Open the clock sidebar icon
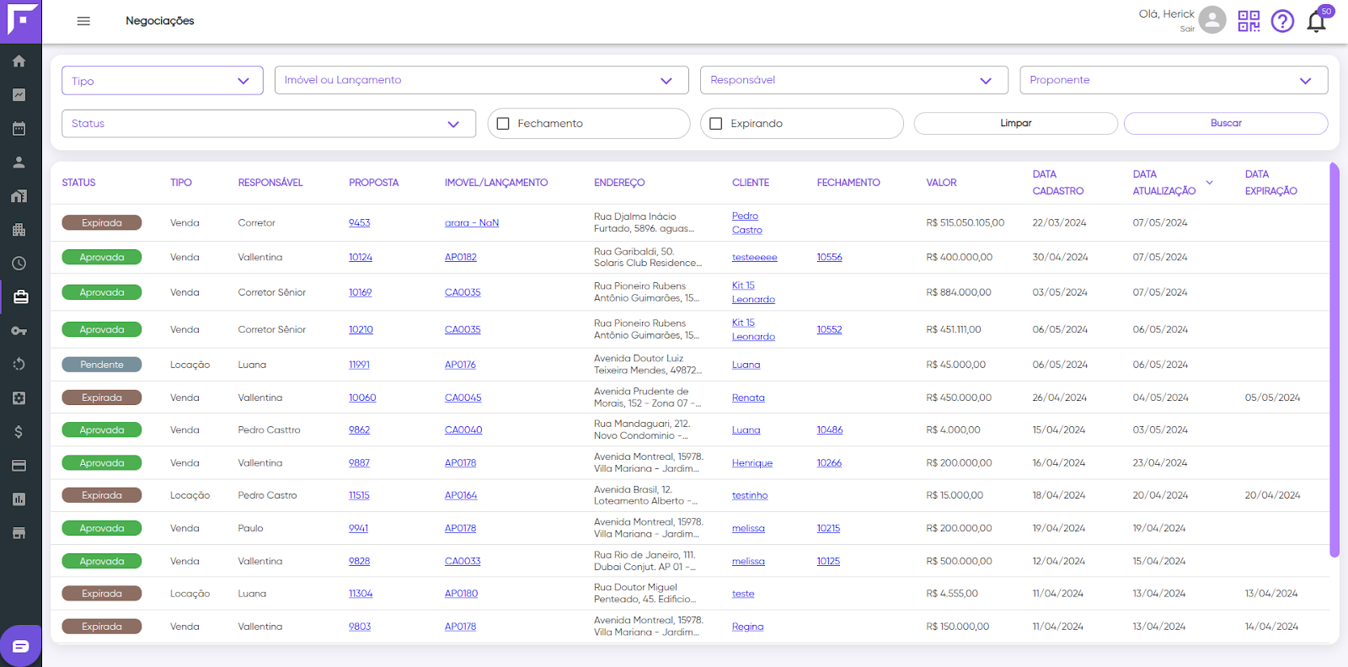1348x667 pixels. pyautogui.click(x=19, y=263)
